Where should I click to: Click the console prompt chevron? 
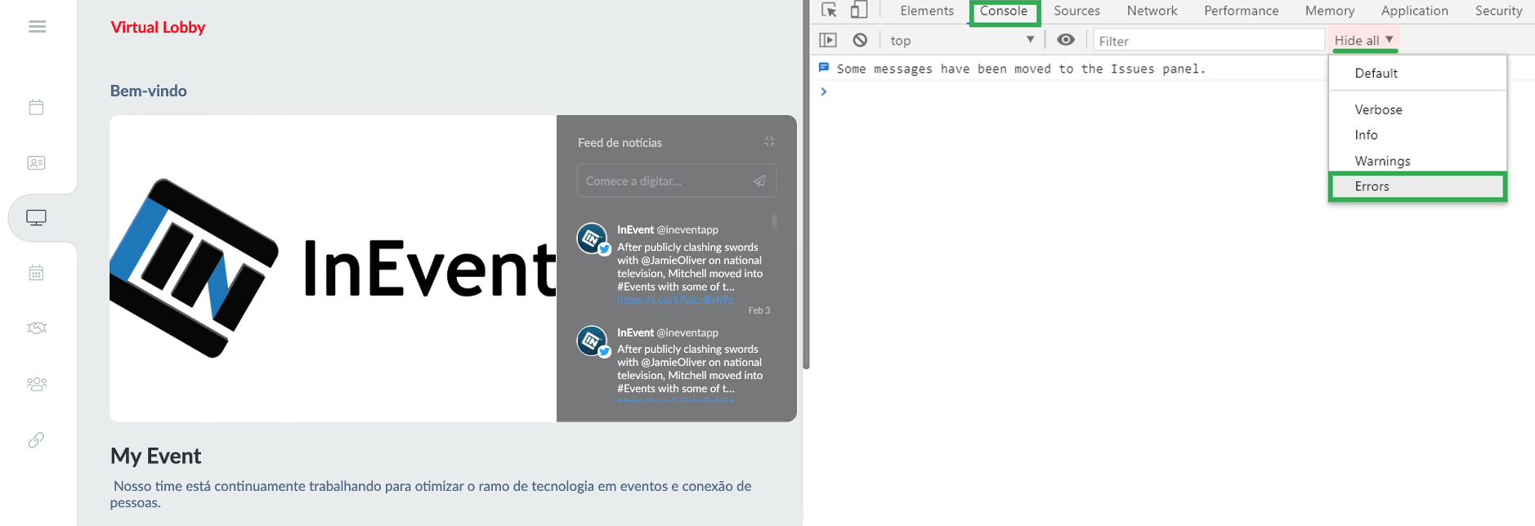824,91
